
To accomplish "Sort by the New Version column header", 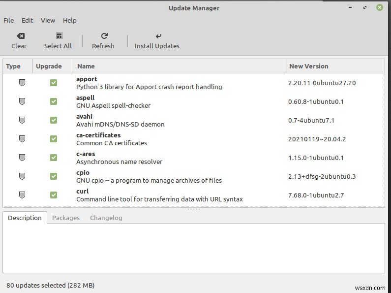I will pos(335,66).
